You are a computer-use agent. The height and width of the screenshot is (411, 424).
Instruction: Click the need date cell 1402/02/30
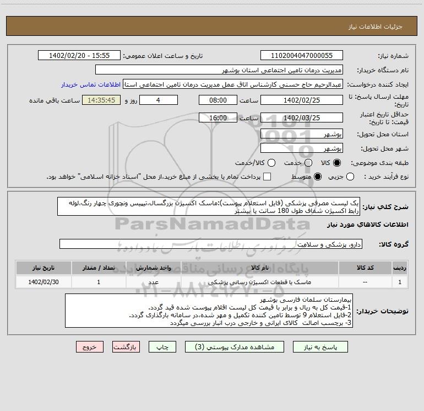tap(44, 282)
